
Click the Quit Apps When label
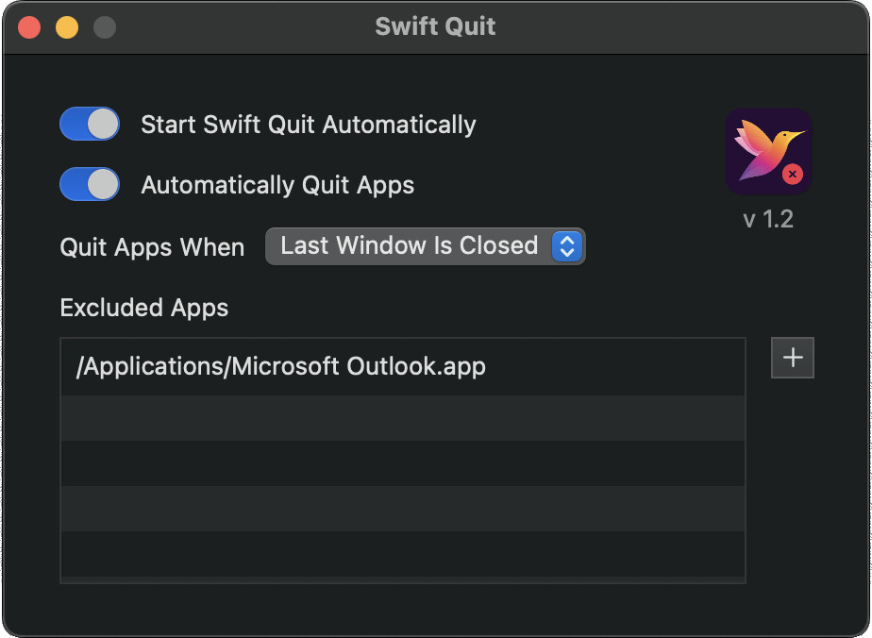(152, 247)
